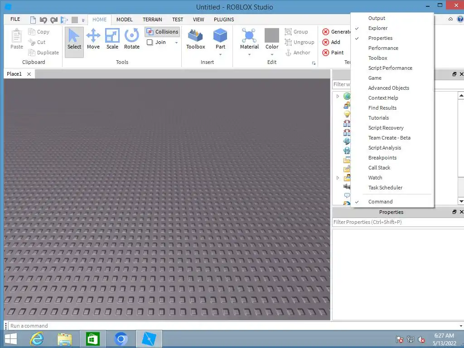
Task: Click Explorer scrollbar down arrow
Action: 461,201
